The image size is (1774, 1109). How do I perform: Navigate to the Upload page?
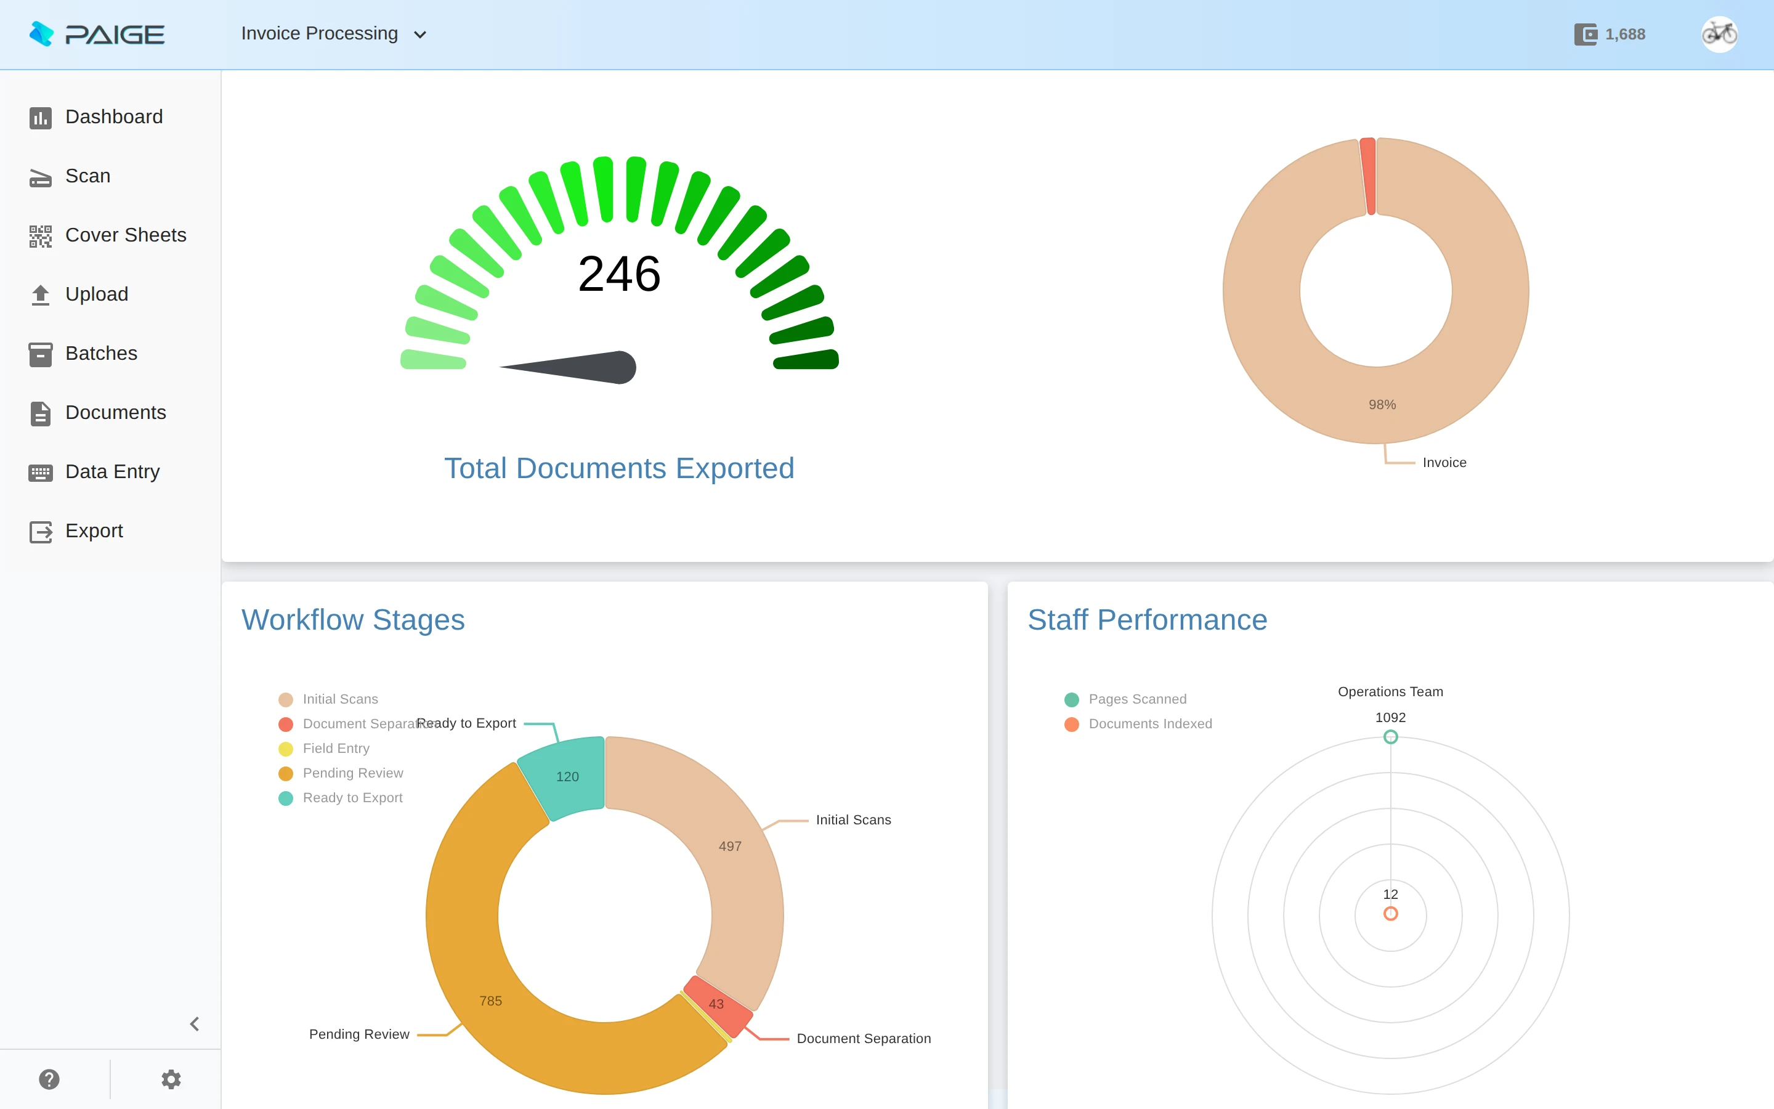tap(97, 294)
